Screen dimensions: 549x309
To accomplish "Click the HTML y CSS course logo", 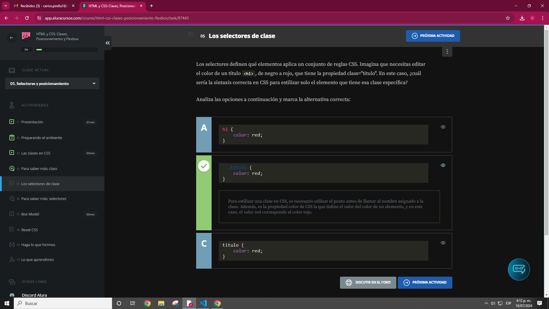I will [26, 36].
